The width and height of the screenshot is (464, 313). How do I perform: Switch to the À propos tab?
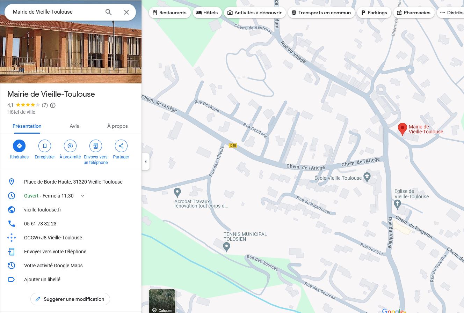(x=117, y=126)
